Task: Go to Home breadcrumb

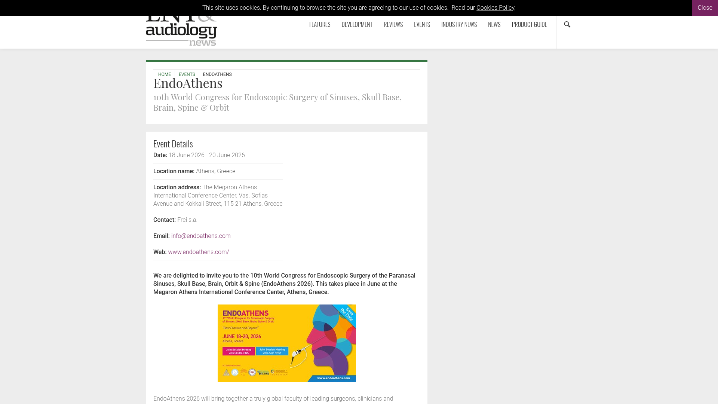Action: pos(165,74)
